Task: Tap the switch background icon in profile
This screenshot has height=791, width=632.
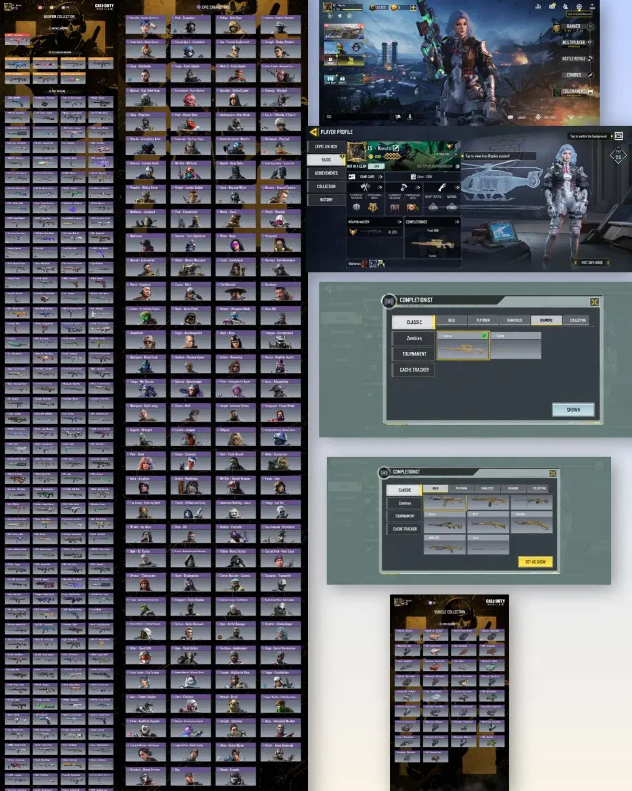Action: tap(618, 136)
